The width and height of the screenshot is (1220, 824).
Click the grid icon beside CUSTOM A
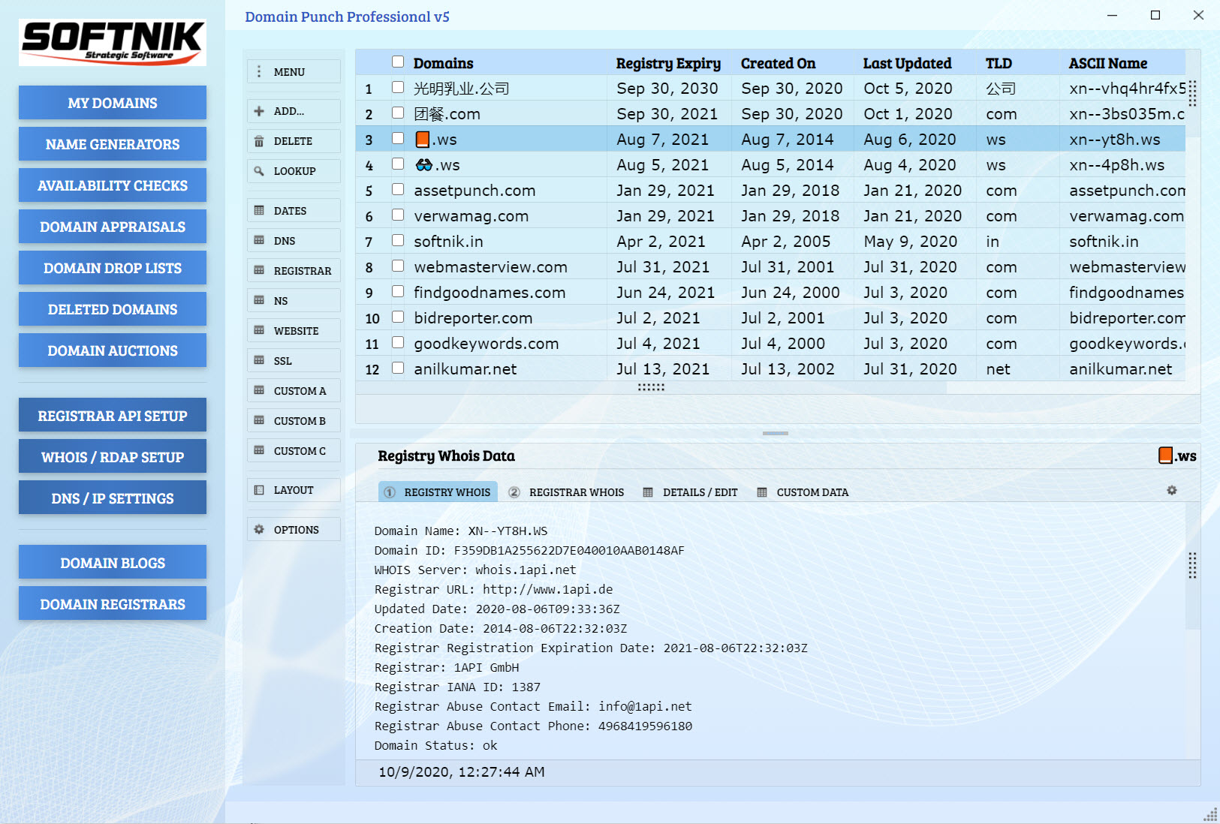click(259, 391)
